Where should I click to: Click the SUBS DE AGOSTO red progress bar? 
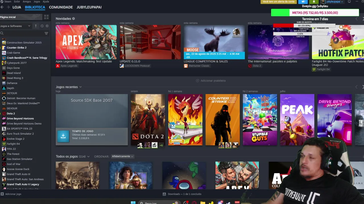click(x=304, y=25)
